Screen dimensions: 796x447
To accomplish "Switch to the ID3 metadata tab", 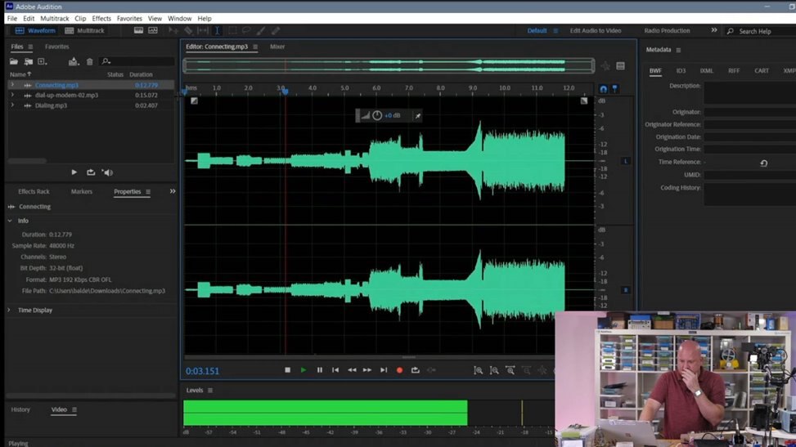I will tap(681, 71).
